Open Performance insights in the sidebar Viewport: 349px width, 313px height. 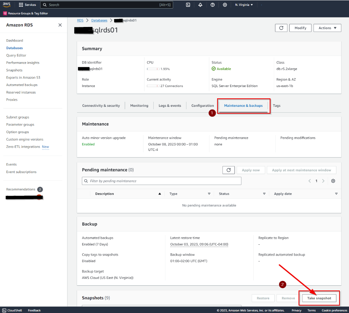[x=23, y=63]
